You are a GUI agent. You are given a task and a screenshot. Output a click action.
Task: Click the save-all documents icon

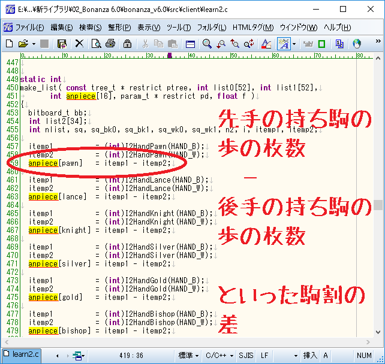coord(62,44)
